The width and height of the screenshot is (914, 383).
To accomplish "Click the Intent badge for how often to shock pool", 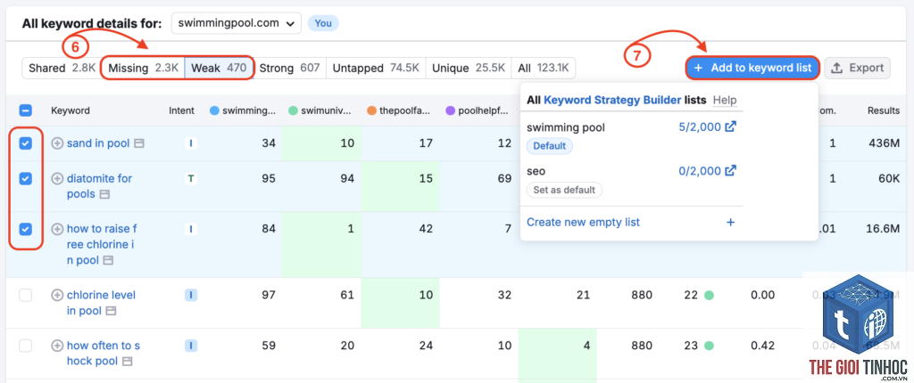I will (x=191, y=346).
